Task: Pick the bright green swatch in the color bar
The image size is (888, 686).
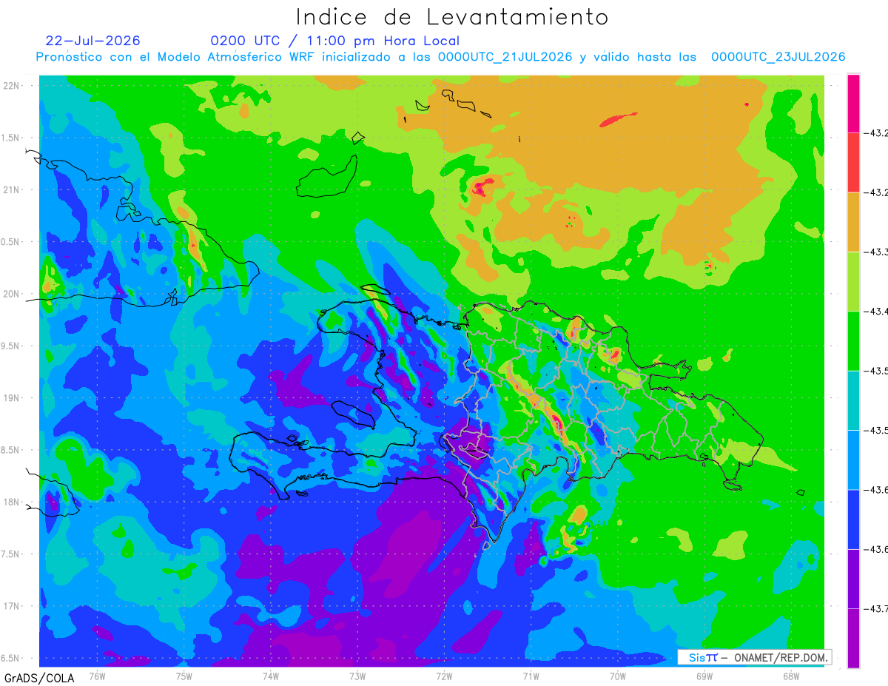Action: click(853, 340)
